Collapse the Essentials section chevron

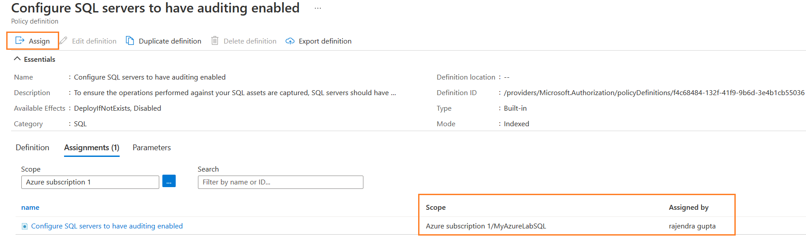pyautogui.click(x=17, y=59)
